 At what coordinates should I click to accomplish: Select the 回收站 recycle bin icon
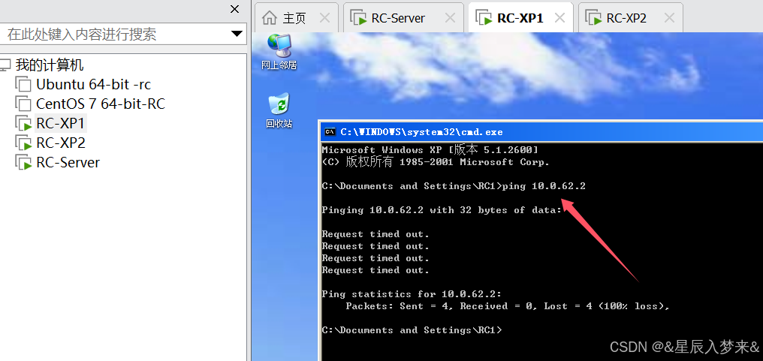(x=279, y=110)
